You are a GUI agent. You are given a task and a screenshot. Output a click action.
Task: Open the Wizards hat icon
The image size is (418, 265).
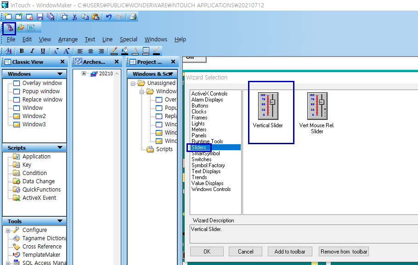(x=9, y=28)
